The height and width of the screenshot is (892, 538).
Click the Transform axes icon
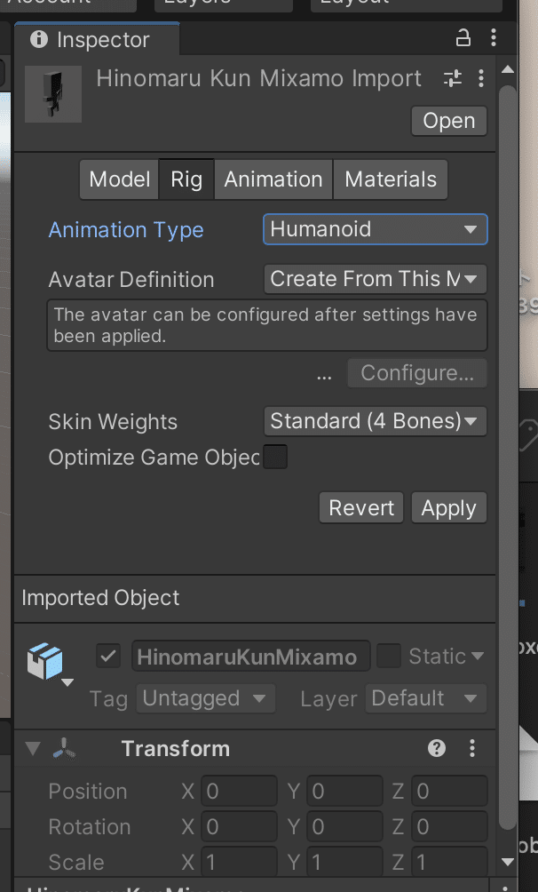(x=64, y=749)
